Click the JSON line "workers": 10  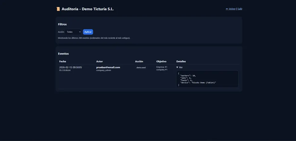(x=188, y=76)
